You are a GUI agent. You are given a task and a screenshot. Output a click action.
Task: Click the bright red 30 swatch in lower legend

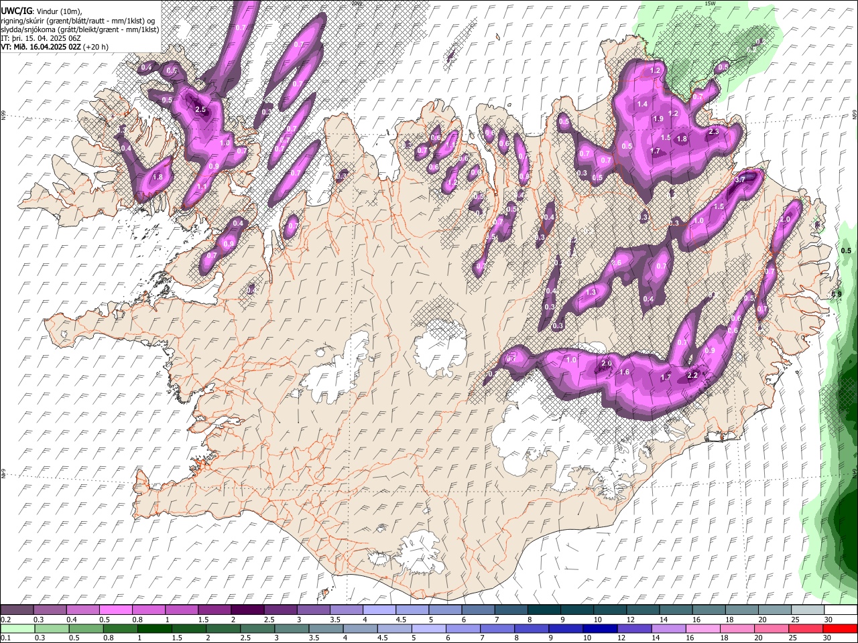840,628
